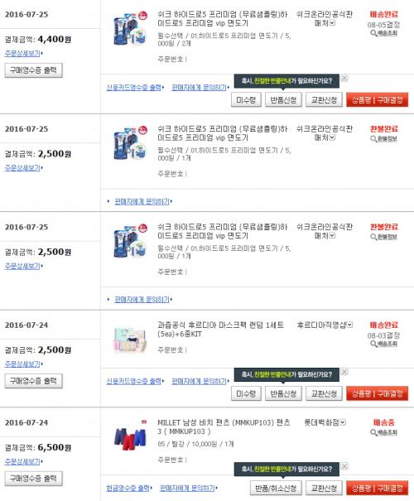This screenshot has height=501, width=414.
Task: Click 반품/취소신청 on the MILLET order
Action: coord(276,489)
